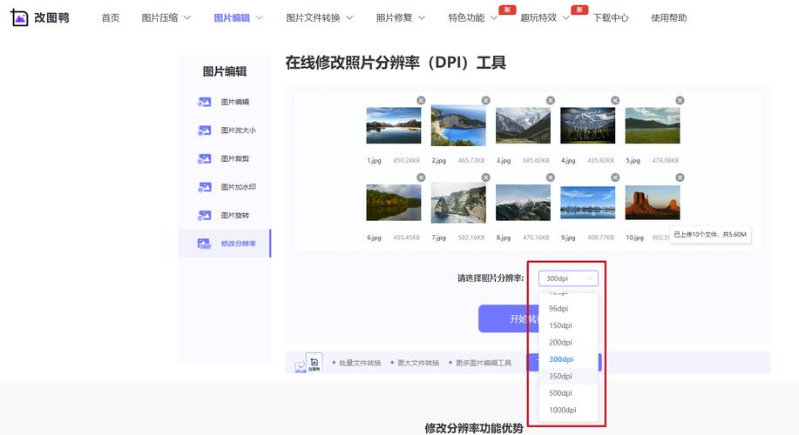The width and height of the screenshot is (799, 435).
Task: Click the 850.24KB file size text
Action: click(x=406, y=160)
